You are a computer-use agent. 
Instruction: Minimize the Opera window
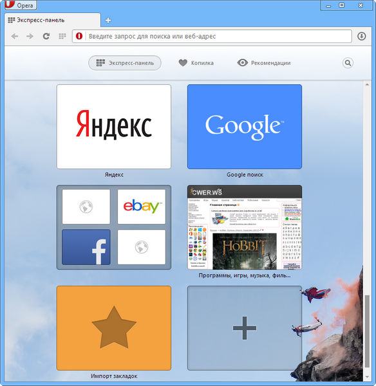pos(328,5)
